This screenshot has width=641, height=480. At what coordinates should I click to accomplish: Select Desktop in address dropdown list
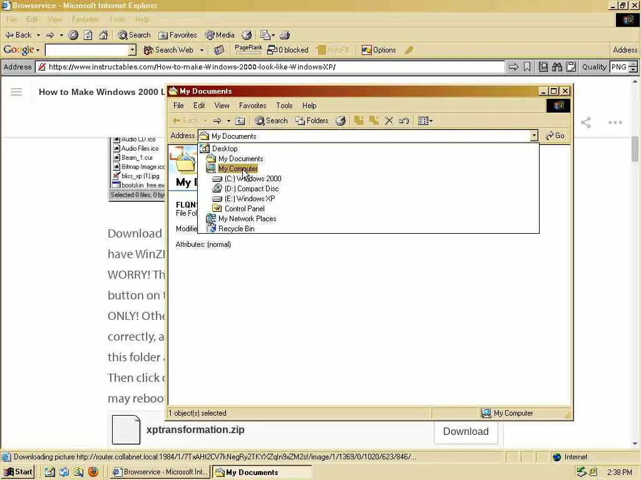click(225, 149)
